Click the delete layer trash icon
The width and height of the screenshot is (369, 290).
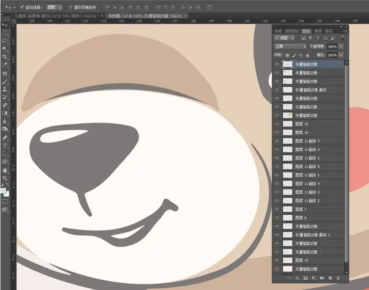(338, 278)
